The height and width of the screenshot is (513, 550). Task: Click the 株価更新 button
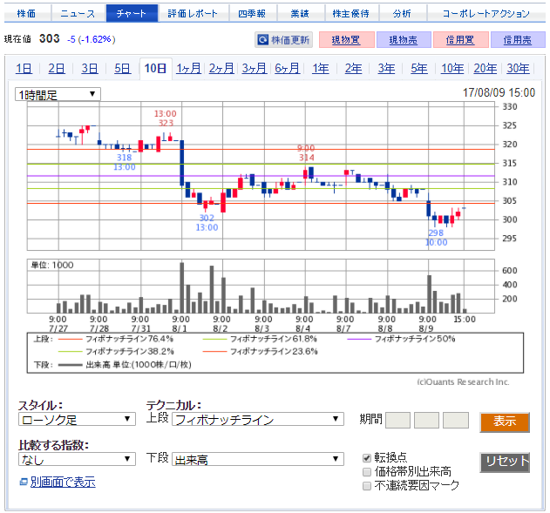click(283, 39)
